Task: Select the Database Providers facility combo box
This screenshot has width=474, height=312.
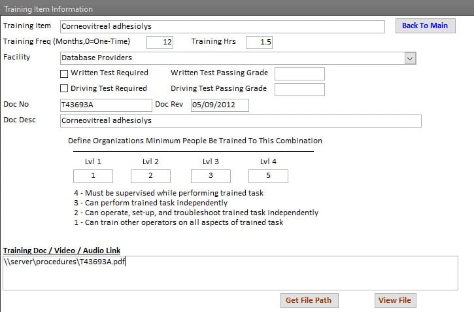Action: (x=238, y=58)
